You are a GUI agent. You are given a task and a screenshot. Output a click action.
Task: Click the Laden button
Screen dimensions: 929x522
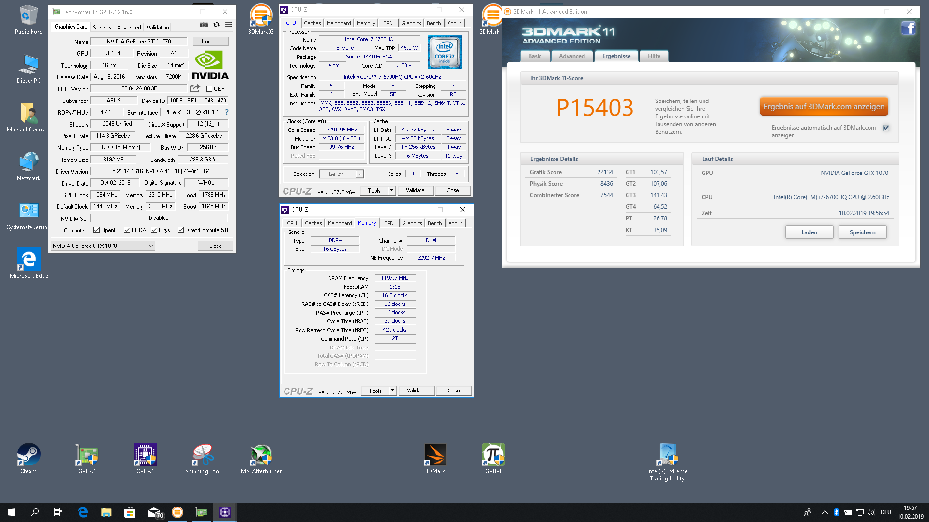point(809,232)
